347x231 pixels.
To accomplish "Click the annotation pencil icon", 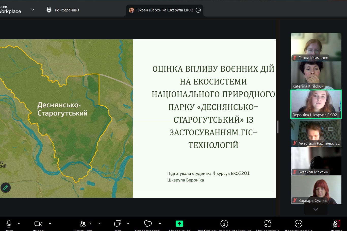I will [6, 188].
